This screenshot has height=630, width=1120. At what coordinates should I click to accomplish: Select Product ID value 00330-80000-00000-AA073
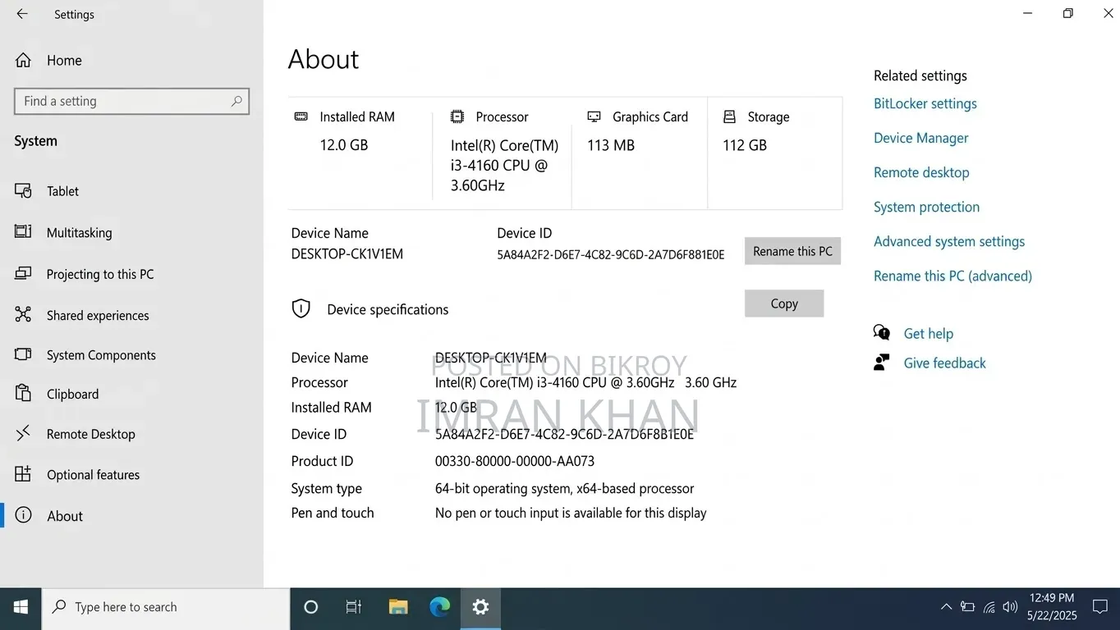(515, 461)
